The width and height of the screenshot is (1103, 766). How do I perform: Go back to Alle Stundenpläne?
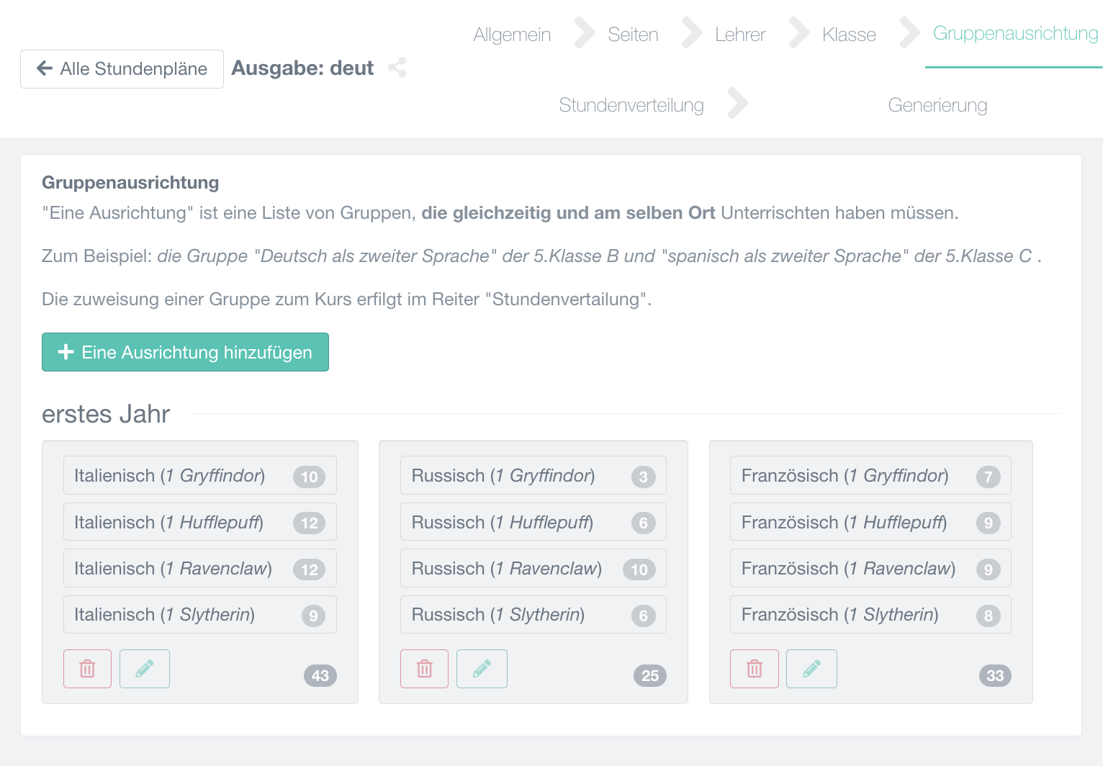coord(122,69)
